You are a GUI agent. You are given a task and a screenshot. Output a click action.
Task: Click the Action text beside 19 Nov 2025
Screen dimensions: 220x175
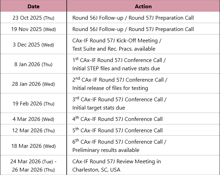[133, 29]
